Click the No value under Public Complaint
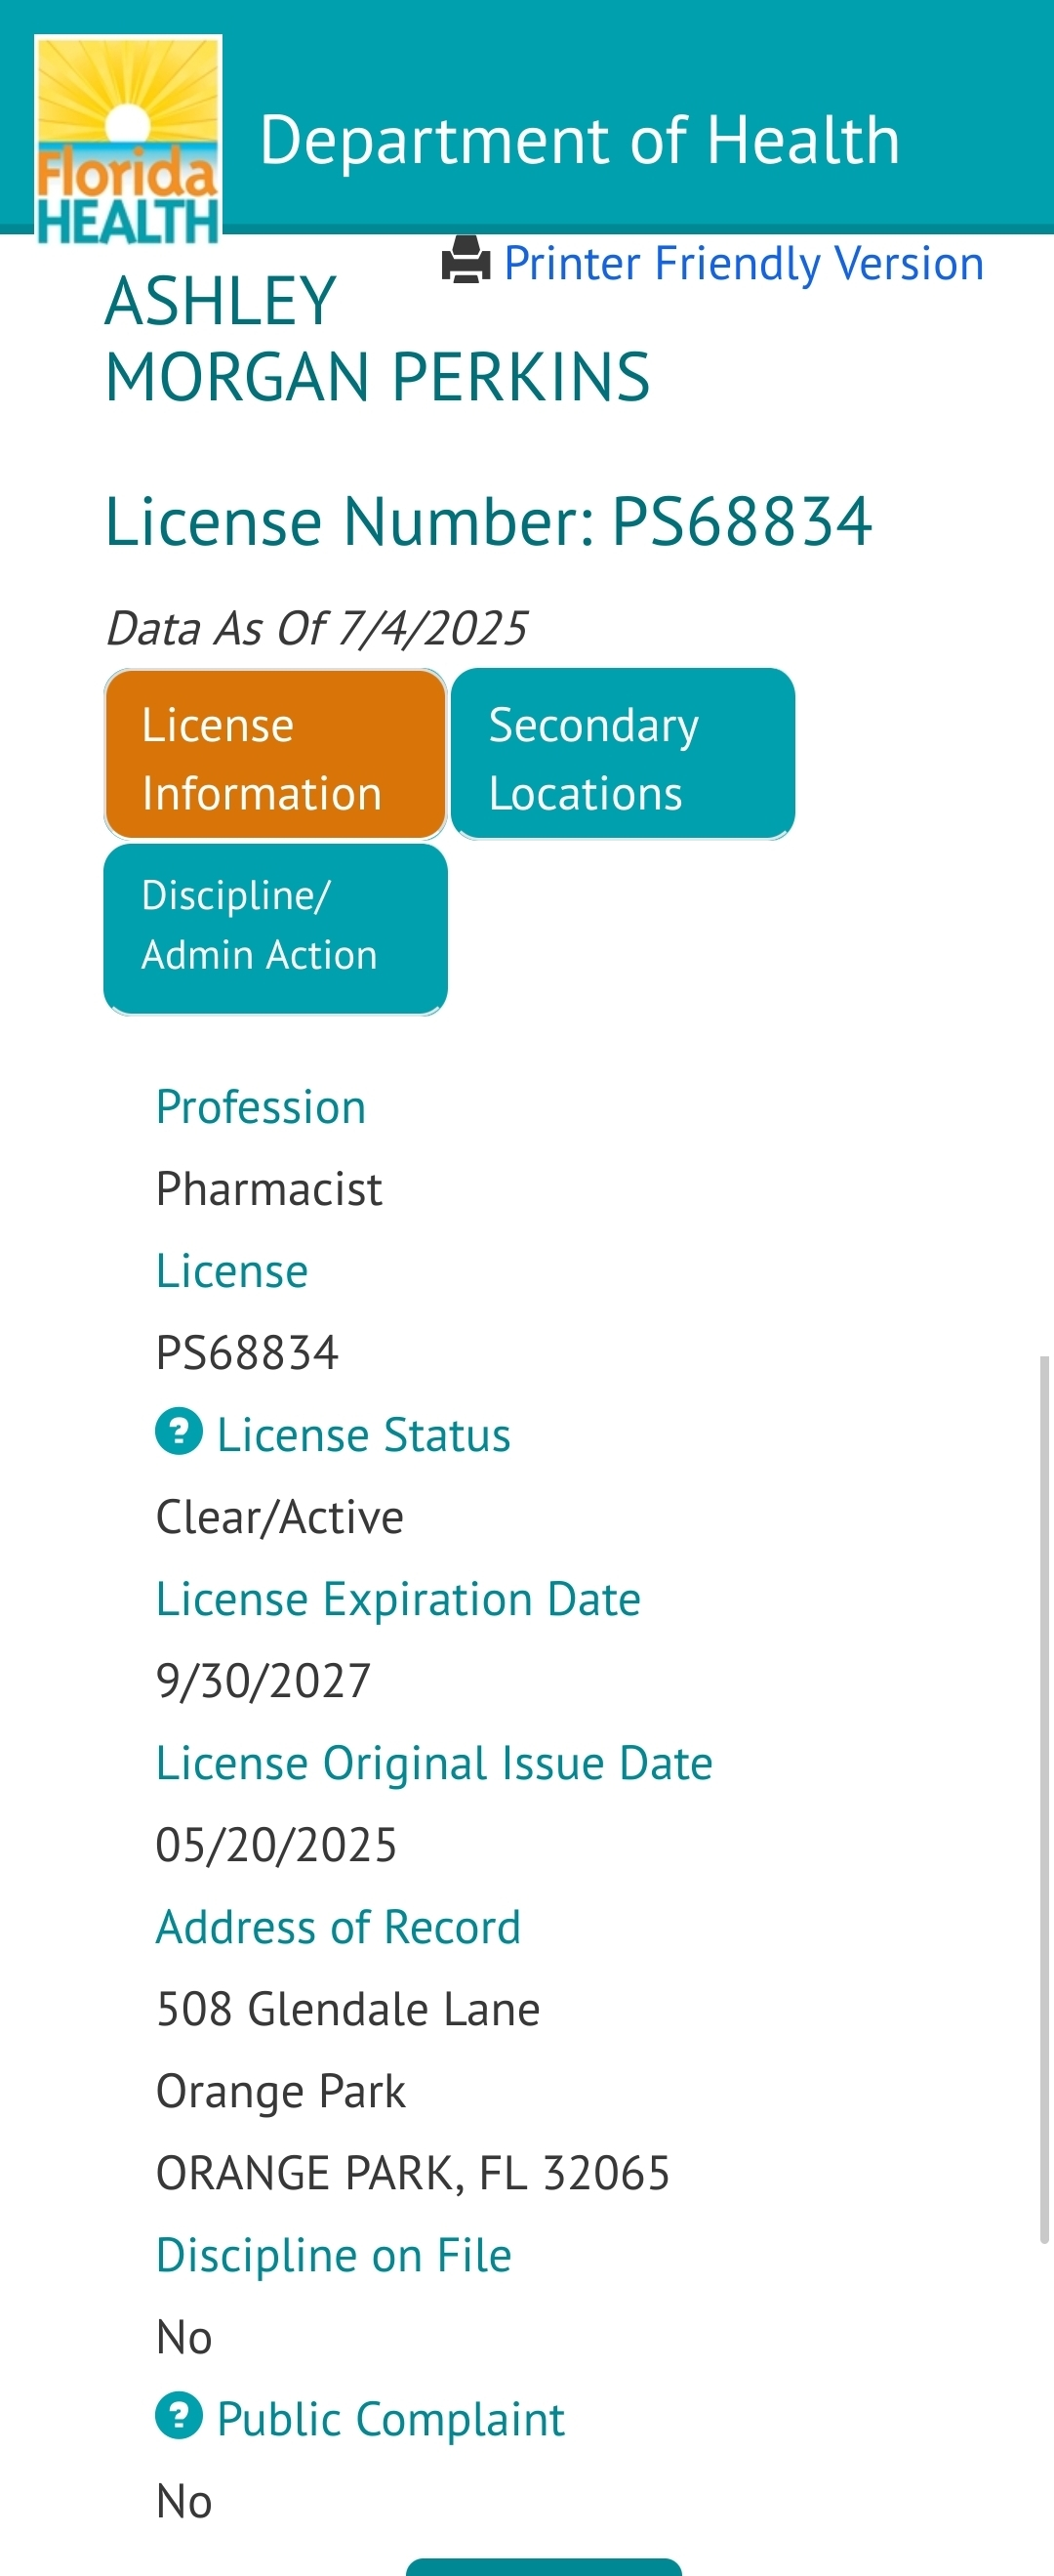Screen dimensions: 1054x2576 pyautogui.click(x=183, y=2502)
